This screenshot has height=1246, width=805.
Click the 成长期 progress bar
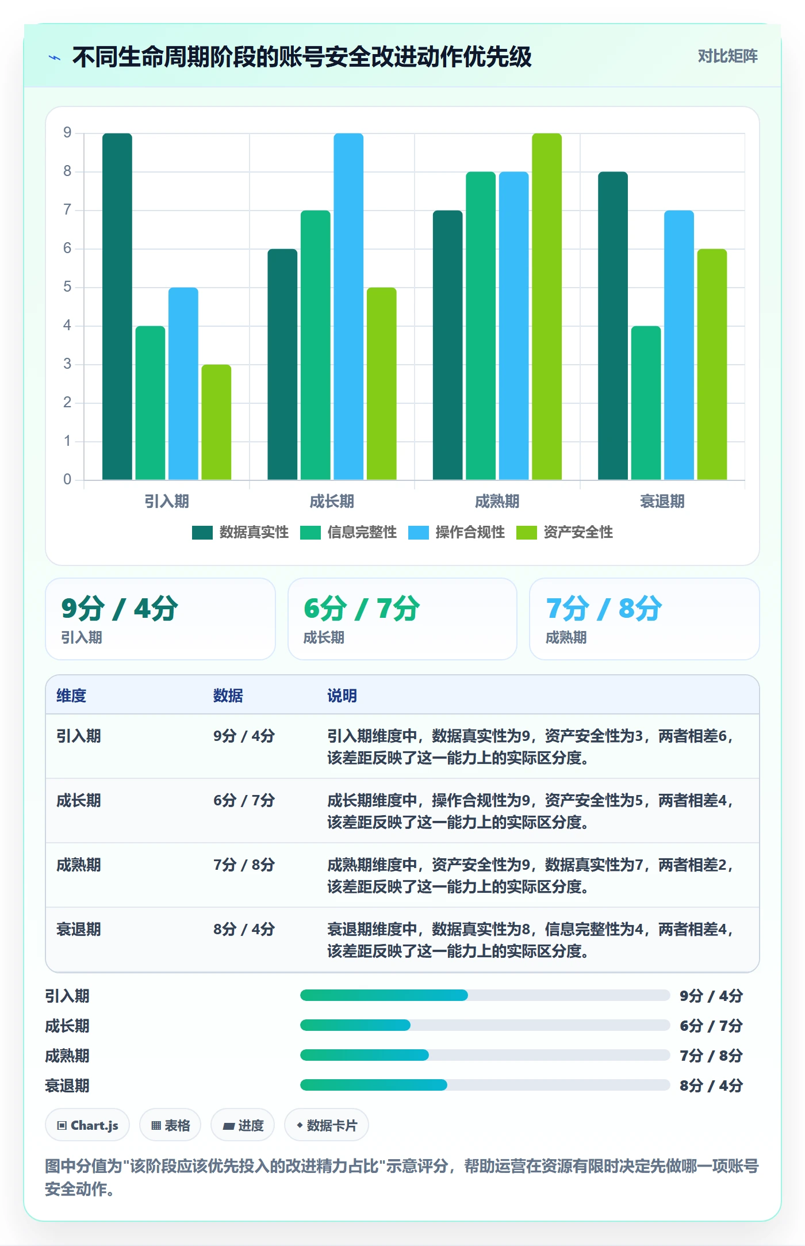485,1025
